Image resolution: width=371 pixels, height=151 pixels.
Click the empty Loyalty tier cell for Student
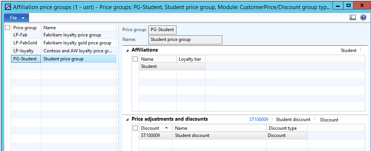tap(191, 66)
